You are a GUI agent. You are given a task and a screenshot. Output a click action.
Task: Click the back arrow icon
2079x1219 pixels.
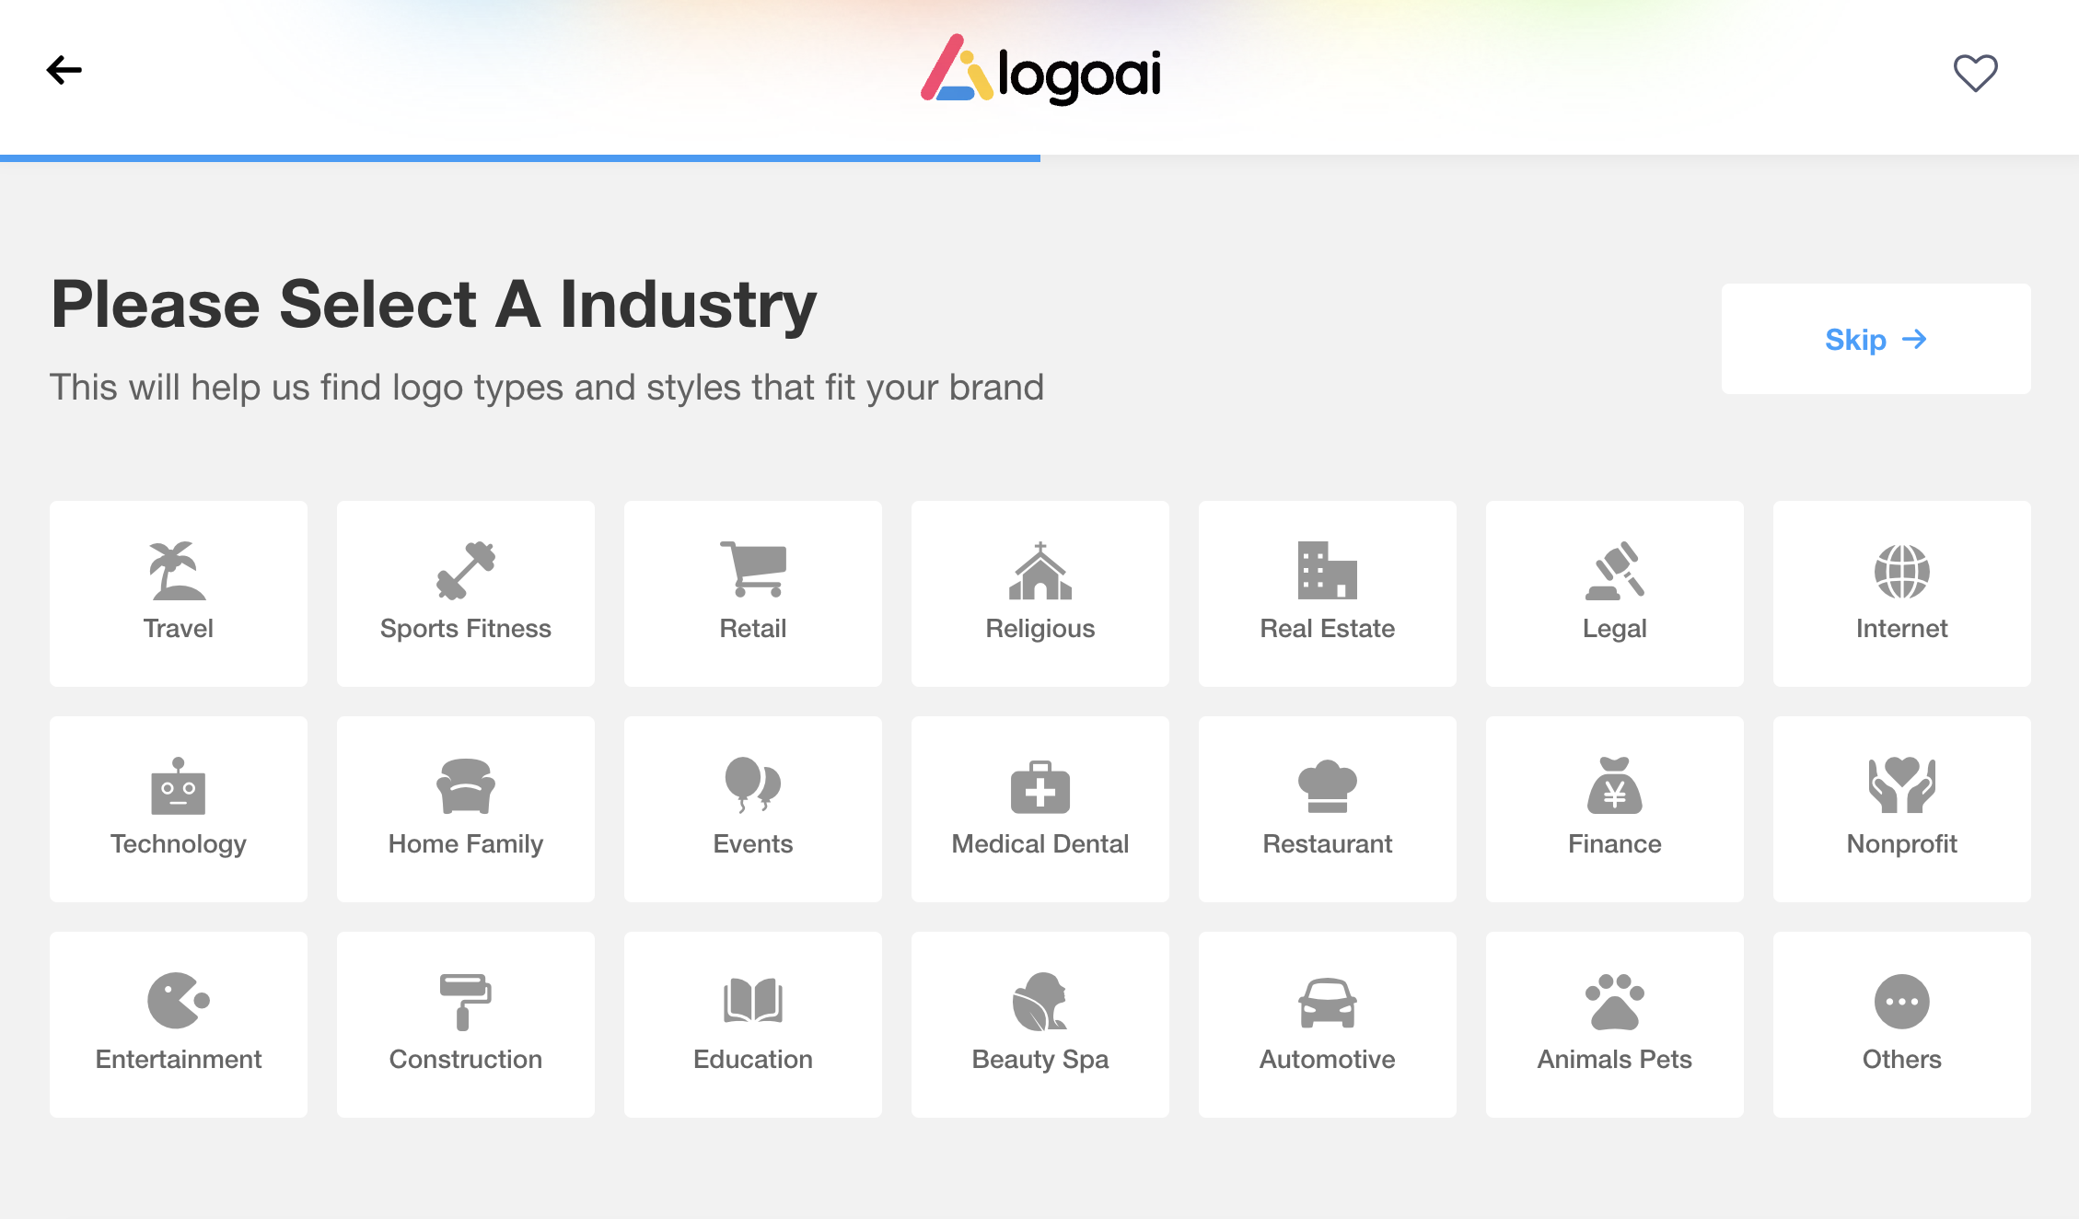tap(64, 70)
